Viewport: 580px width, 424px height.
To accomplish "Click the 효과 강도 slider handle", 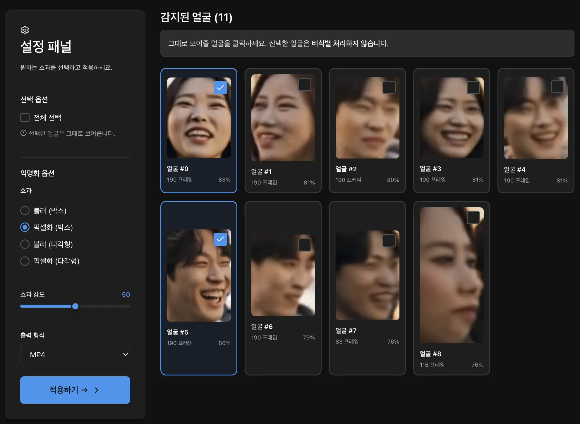I will point(75,306).
